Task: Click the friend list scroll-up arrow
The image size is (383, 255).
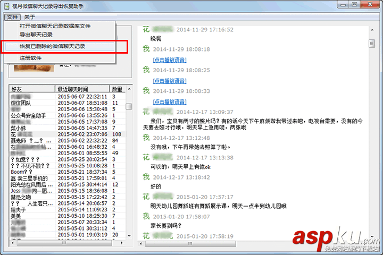Action: pyautogui.click(x=129, y=89)
